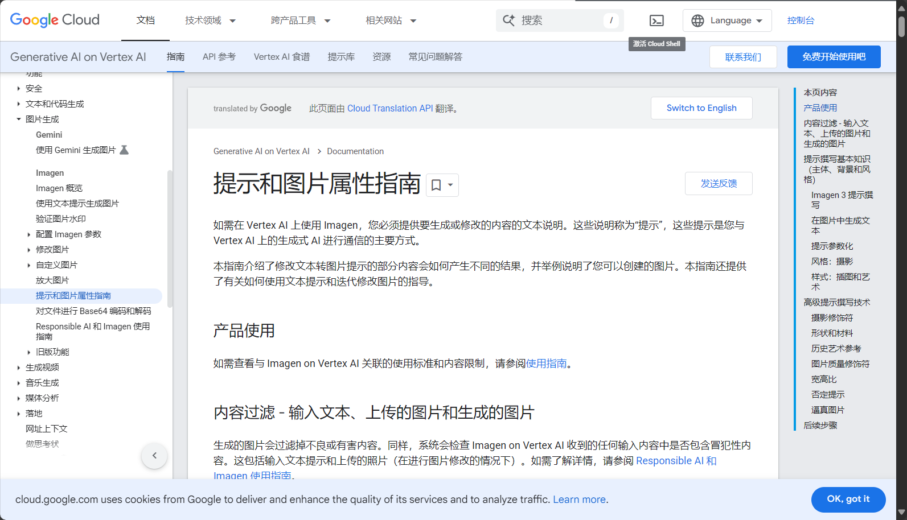The height and width of the screenshot is (520, 907).
Task: Expand the 旧版功能 section
Action: point(28,352)
